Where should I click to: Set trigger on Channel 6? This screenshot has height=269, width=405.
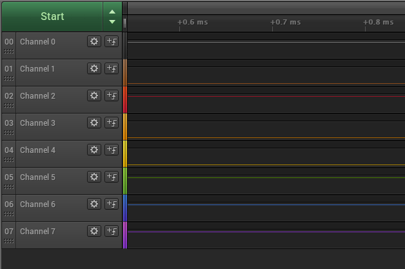click(x=112, y=204)
